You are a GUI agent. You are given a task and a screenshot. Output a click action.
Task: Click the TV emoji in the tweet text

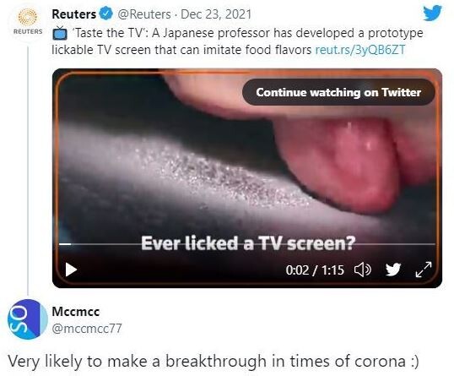point(60,33)
